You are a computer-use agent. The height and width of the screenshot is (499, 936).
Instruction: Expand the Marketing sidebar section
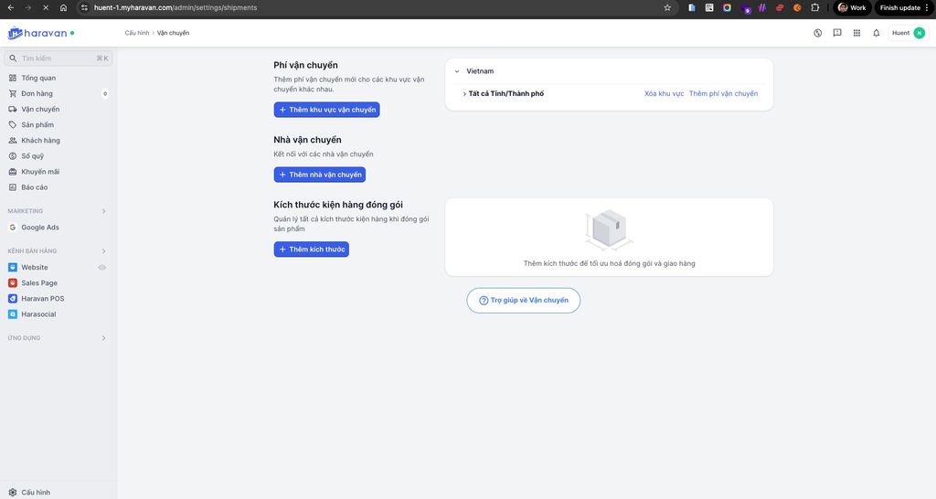point(103,211)
